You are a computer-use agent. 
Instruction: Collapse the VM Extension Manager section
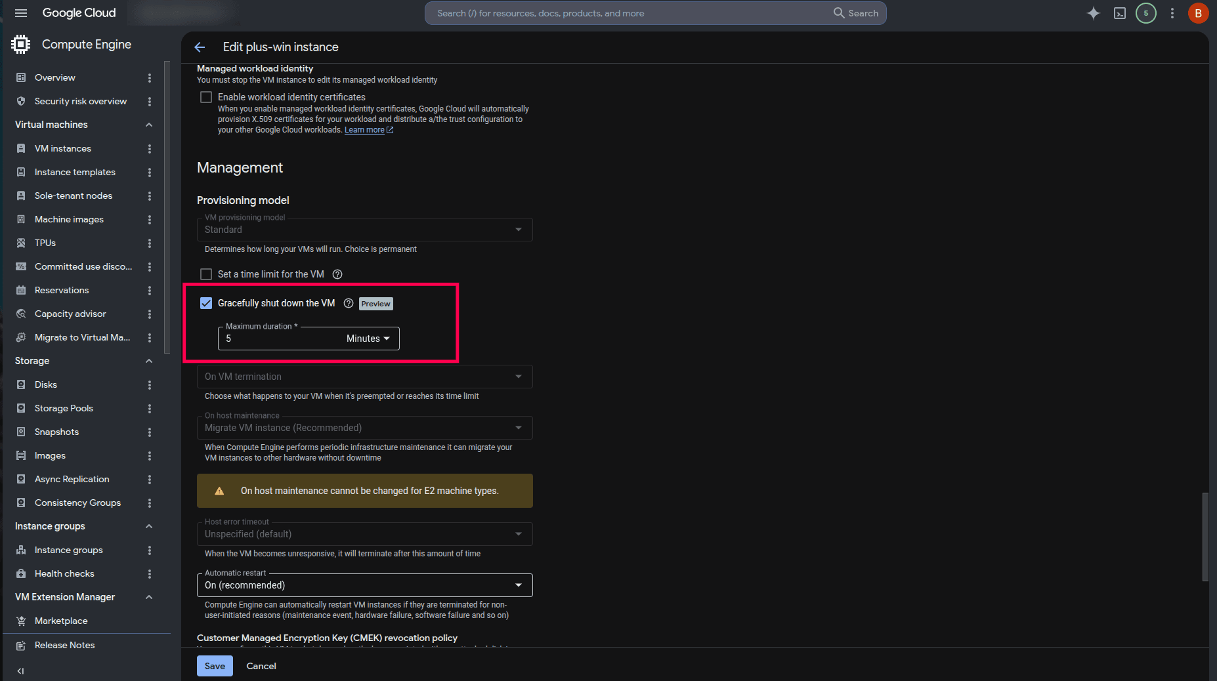pos(149,597)
